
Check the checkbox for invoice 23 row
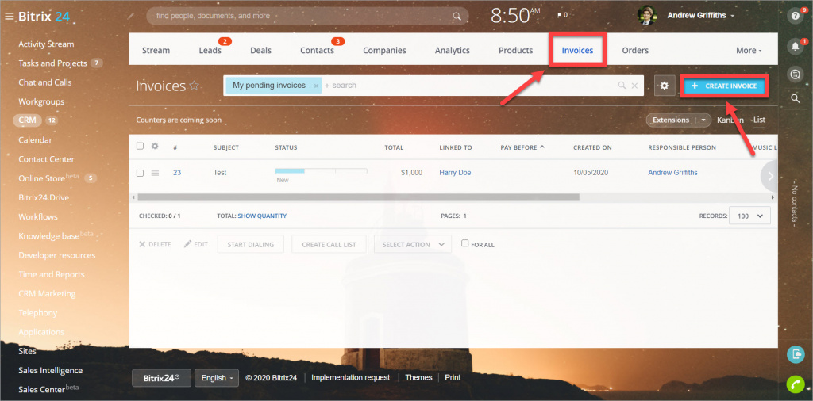click(x=140, y=173)
